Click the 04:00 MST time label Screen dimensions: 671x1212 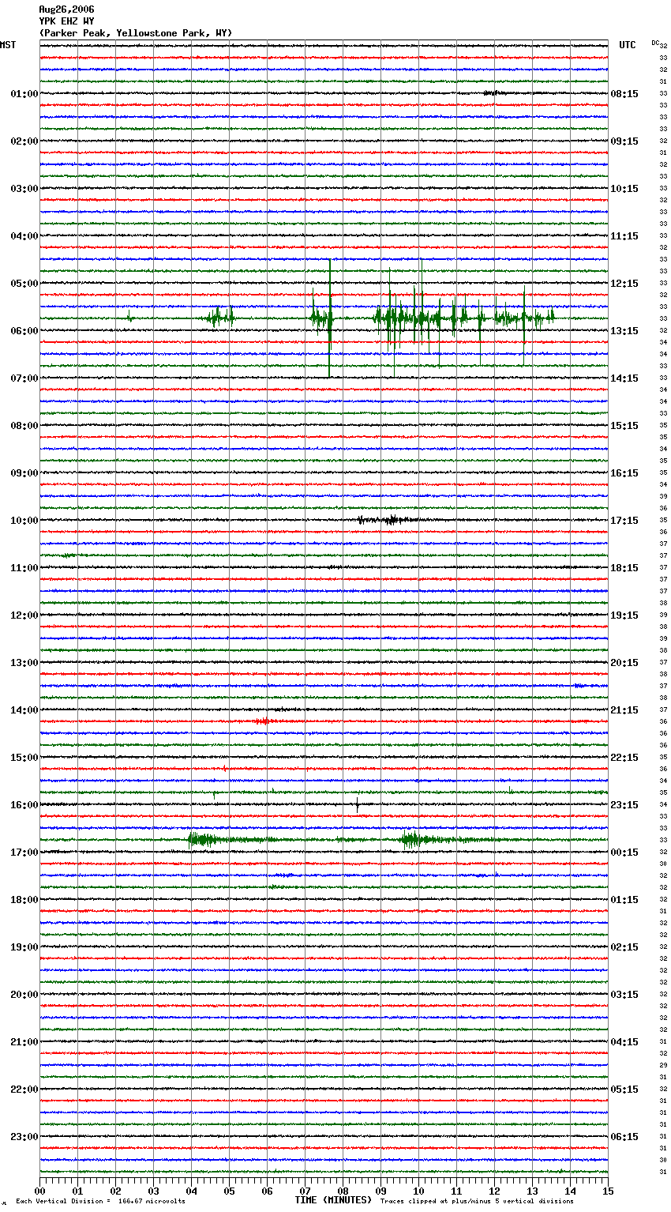[24, 236]
